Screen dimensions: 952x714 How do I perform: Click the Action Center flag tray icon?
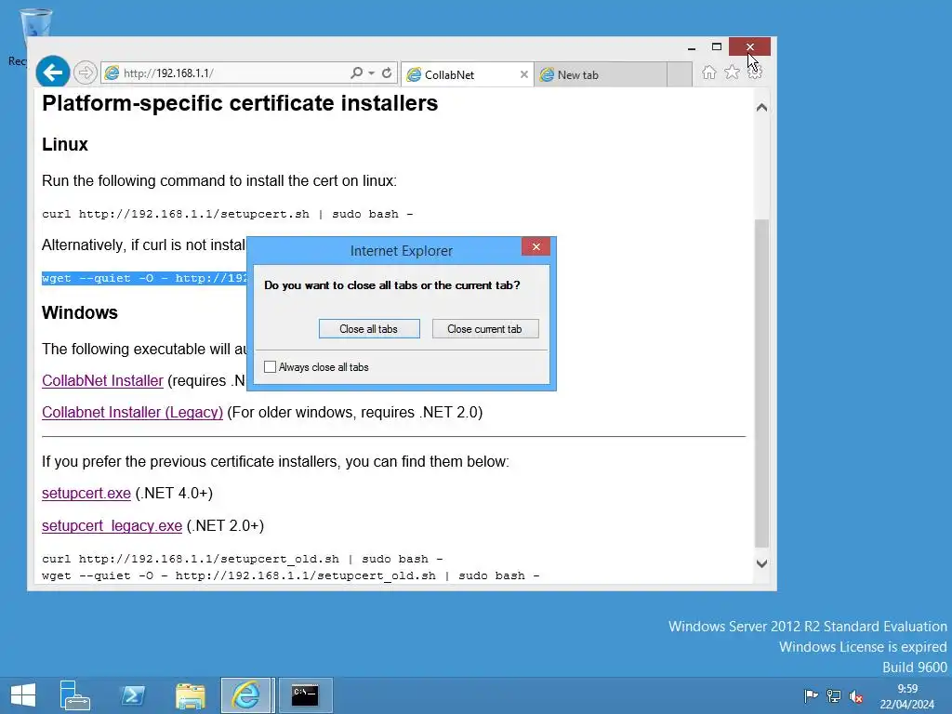[x=811, y=696]
